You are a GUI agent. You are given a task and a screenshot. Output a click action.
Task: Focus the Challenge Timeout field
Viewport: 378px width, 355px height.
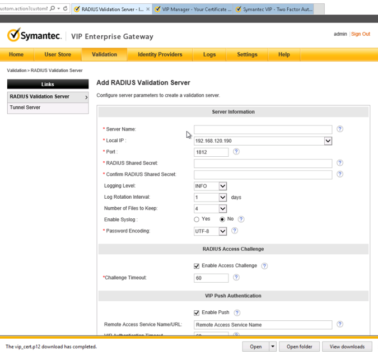(211, 278)
